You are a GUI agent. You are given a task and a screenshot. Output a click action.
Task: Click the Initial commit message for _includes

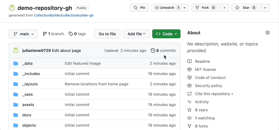(x=77, y=74)
